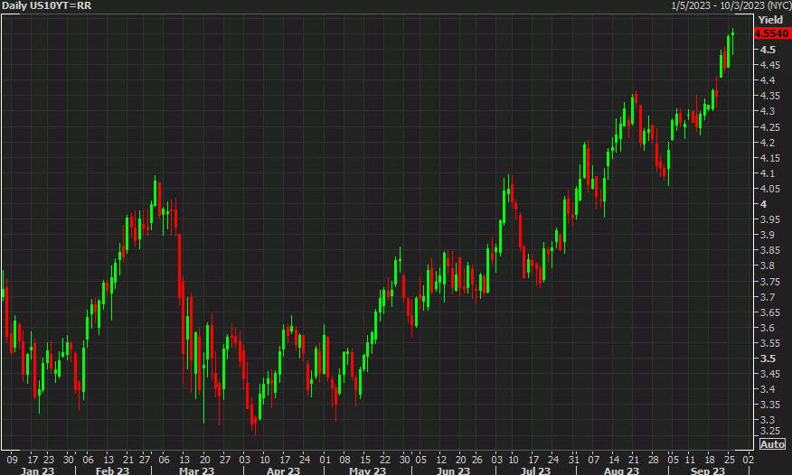Screen dimensions: 792x475
Task: Click the Daily US10YT=RR chart title
Action: pos(46,6)
